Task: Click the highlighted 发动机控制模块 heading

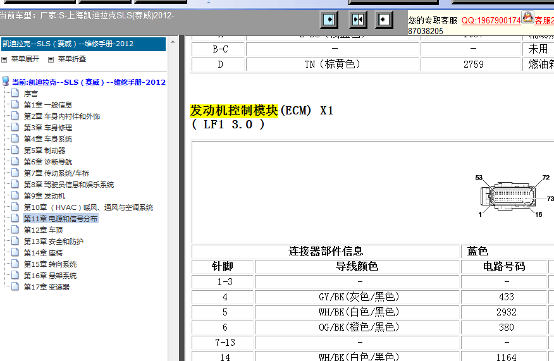Action: coord(234,111)
